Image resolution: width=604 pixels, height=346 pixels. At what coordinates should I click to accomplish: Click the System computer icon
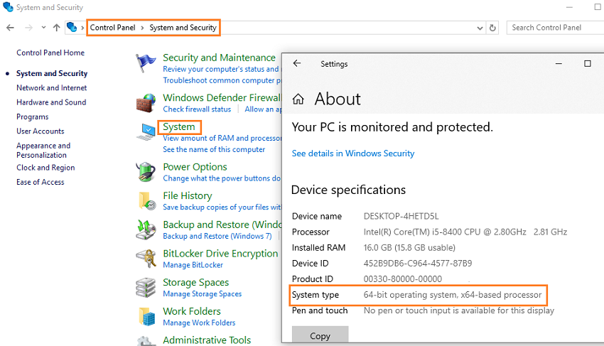coord(146,132)
